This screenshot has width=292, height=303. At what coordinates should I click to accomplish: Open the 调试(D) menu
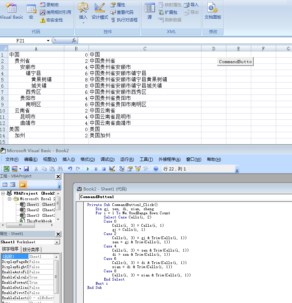coord(107,159)
